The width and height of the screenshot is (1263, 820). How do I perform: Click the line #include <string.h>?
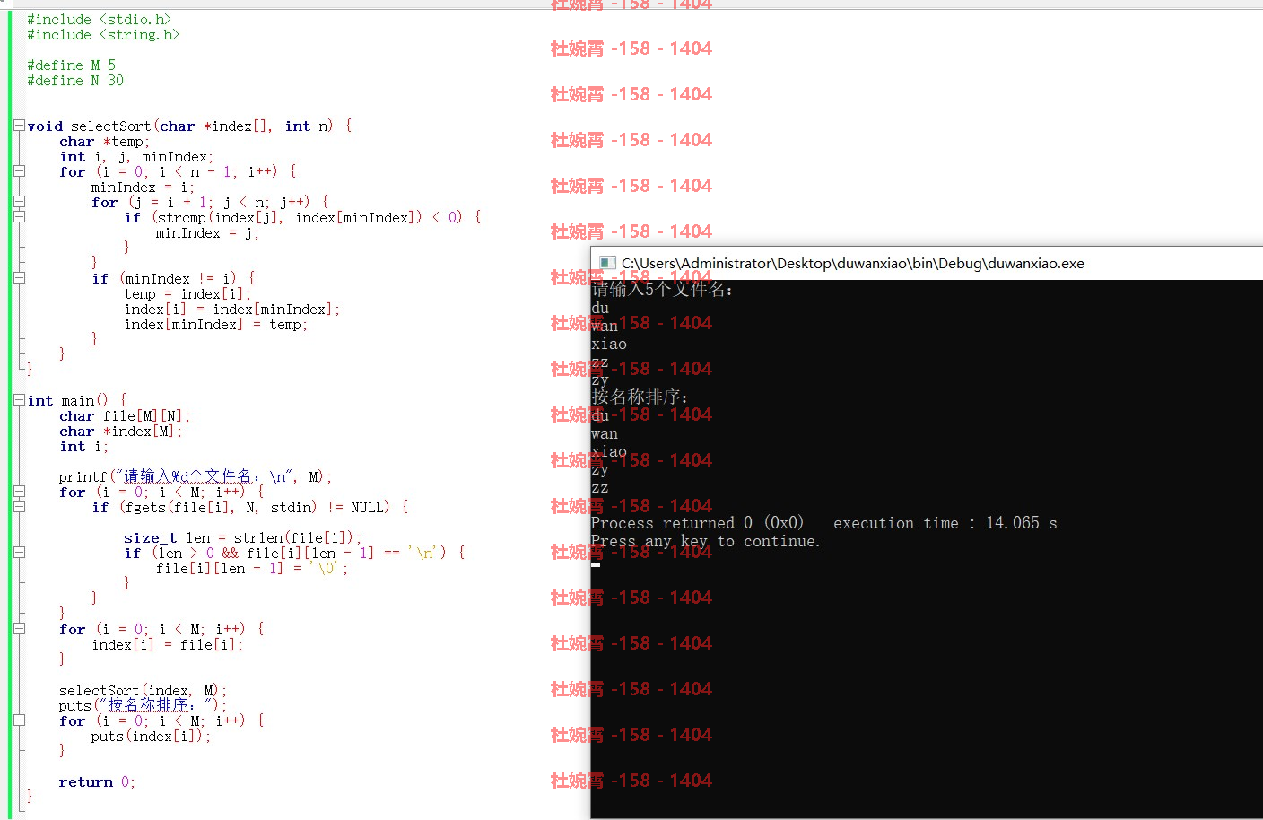click(103, 34)
